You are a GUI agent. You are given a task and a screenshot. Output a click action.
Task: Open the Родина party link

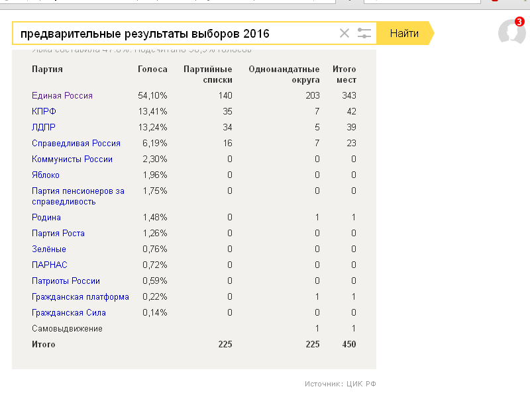[x=46, y=218]
